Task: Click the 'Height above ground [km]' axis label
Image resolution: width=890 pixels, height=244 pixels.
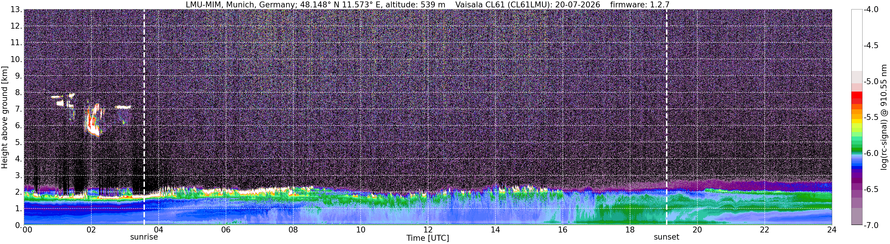Action: tap(4, 118)
